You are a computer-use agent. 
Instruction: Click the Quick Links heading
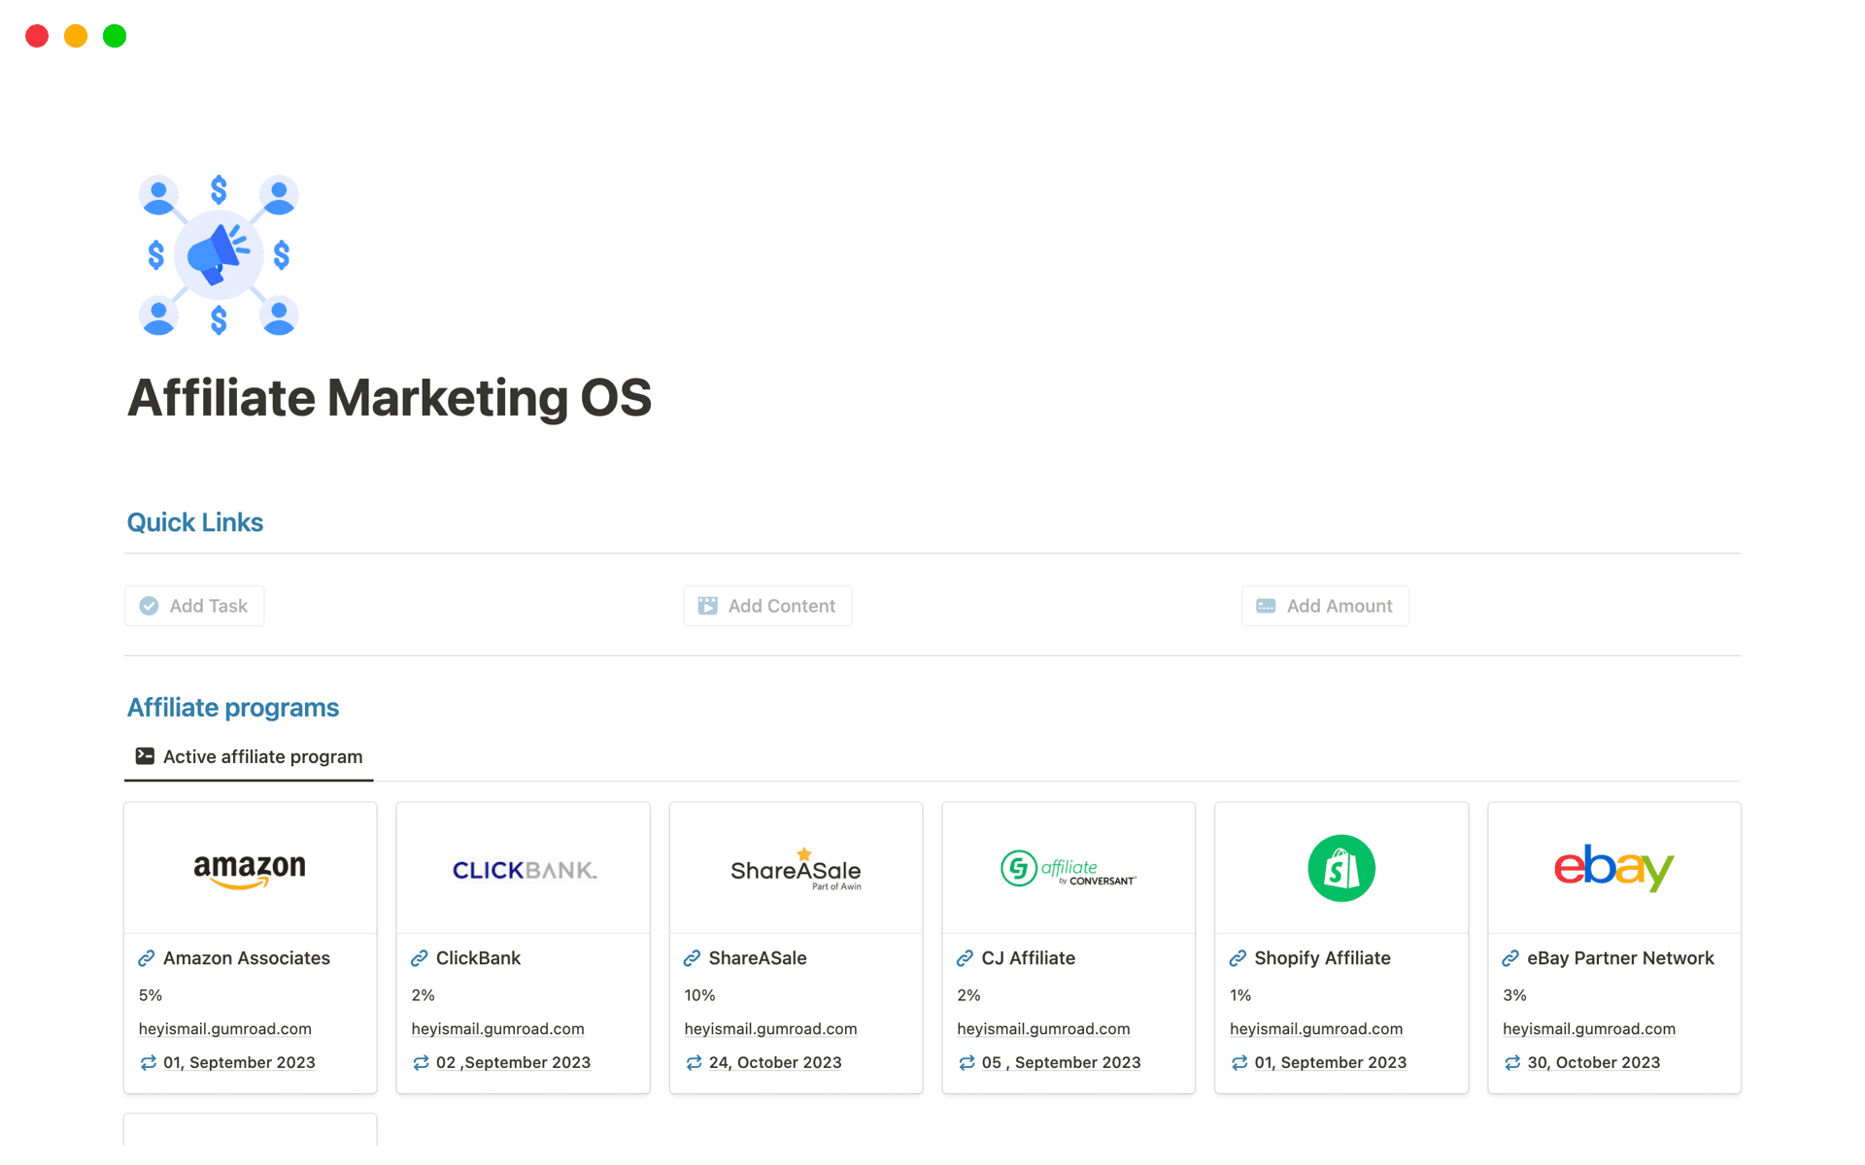[x=195, y=522]
